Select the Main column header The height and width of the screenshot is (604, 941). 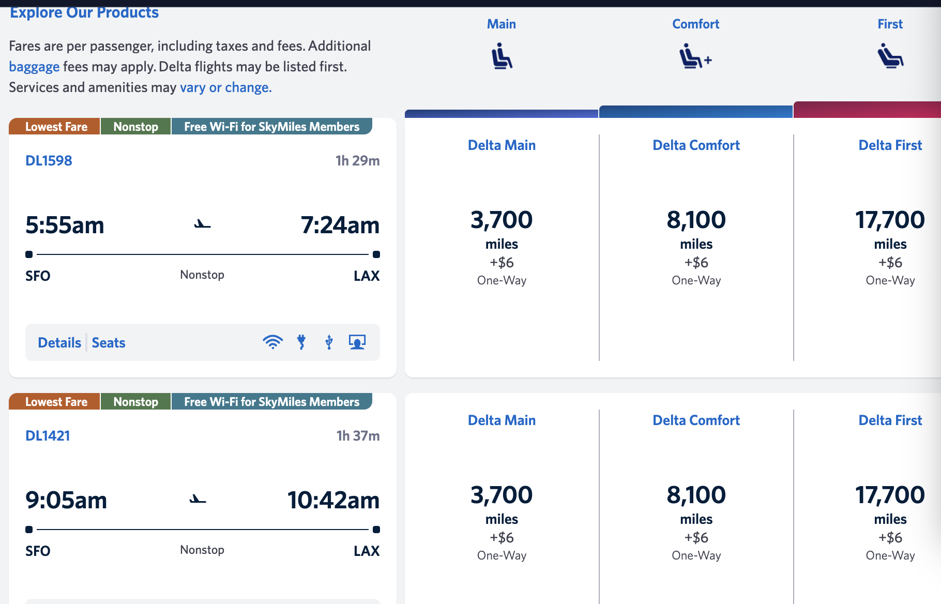(502, 24)
